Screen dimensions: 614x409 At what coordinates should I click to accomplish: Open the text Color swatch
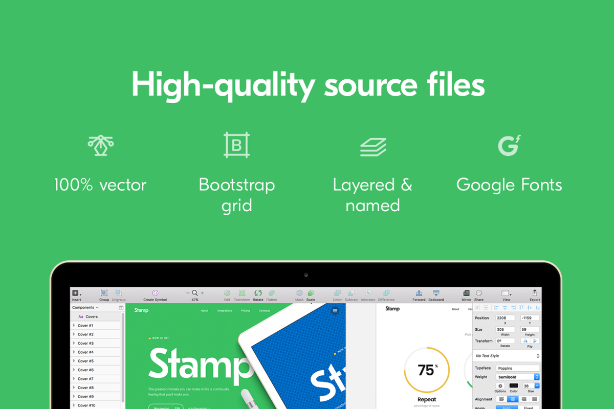pos(514,385)
